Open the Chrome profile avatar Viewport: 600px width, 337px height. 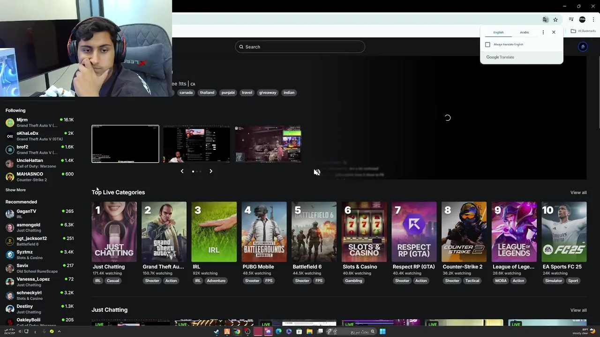point(582,20)
